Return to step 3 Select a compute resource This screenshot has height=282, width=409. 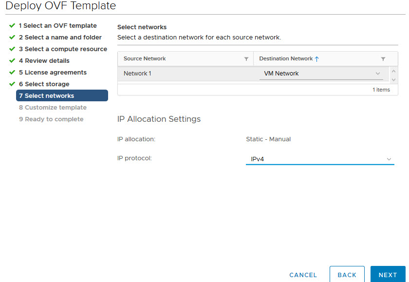63,49
